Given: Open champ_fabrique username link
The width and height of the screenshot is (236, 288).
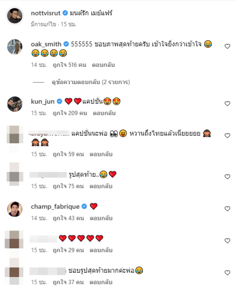Looking at the screenshot, I should tap(55, 207).
